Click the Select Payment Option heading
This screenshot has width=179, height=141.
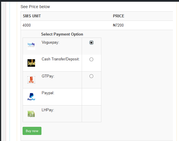[x=62, y=34]
